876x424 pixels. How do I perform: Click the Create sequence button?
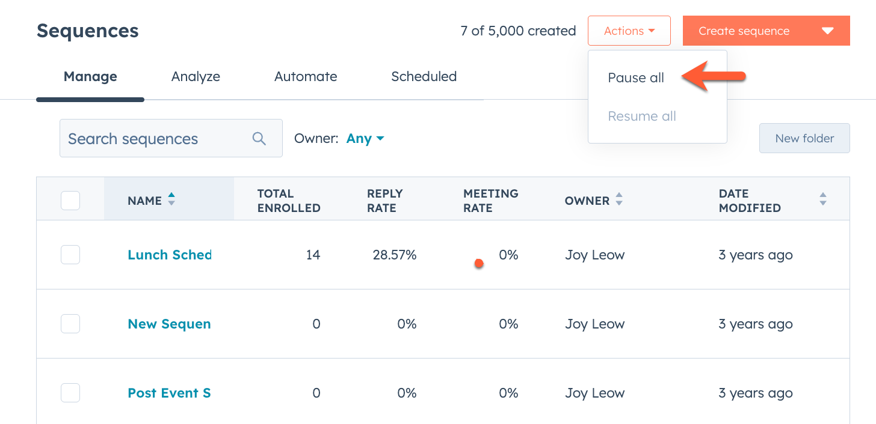pyautogui.click(x=744, y=31)
